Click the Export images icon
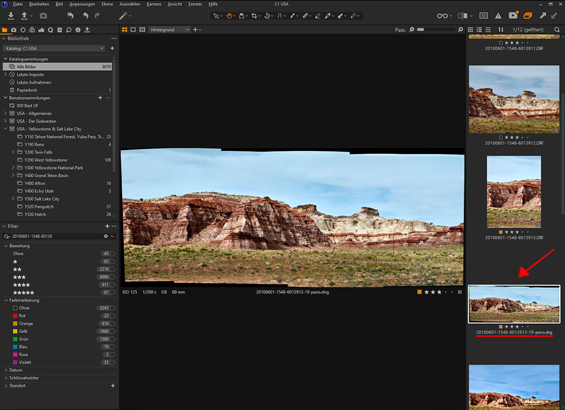565x410 pixels. tap(25, 16)
